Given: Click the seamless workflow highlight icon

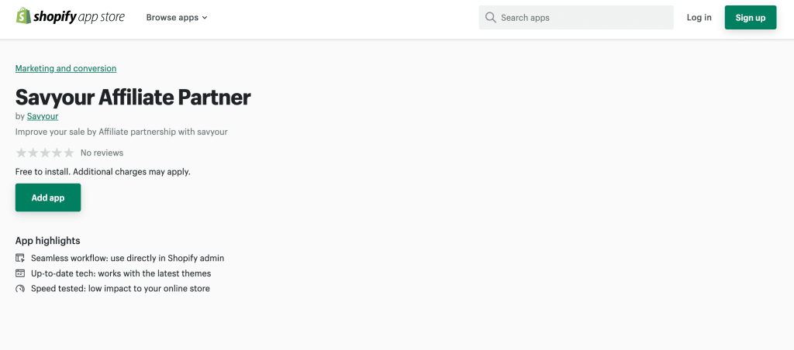Looking at the screenshot, I should [x=20, y=258].
